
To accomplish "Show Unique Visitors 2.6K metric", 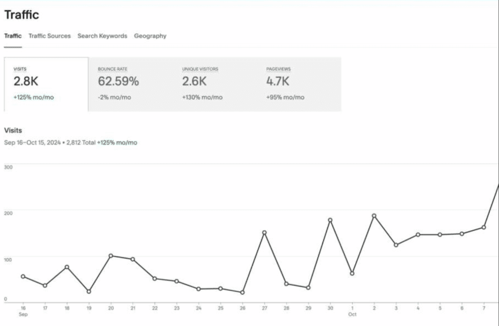I will pos(214,83).
